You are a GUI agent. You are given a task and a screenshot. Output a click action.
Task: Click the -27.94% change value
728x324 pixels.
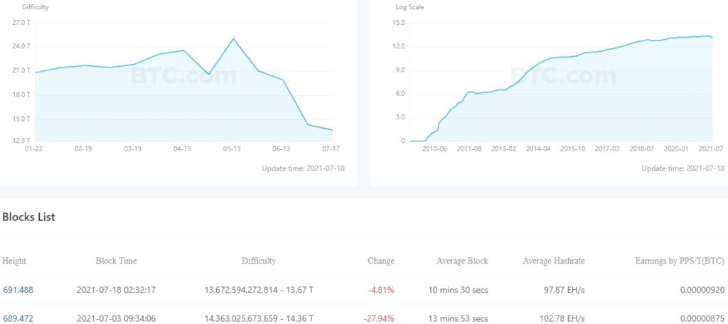(x=379, y=318)
